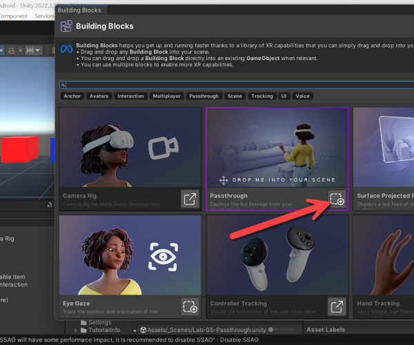The width and height of the screenshot is (414, 345).
Task: Filter blocks by the Tracking tag
Action: [262, 96]
